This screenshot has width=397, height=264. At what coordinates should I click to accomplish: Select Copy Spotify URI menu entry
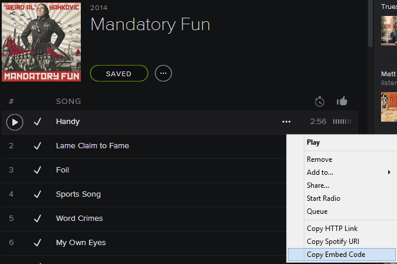[x=333, y=242]
